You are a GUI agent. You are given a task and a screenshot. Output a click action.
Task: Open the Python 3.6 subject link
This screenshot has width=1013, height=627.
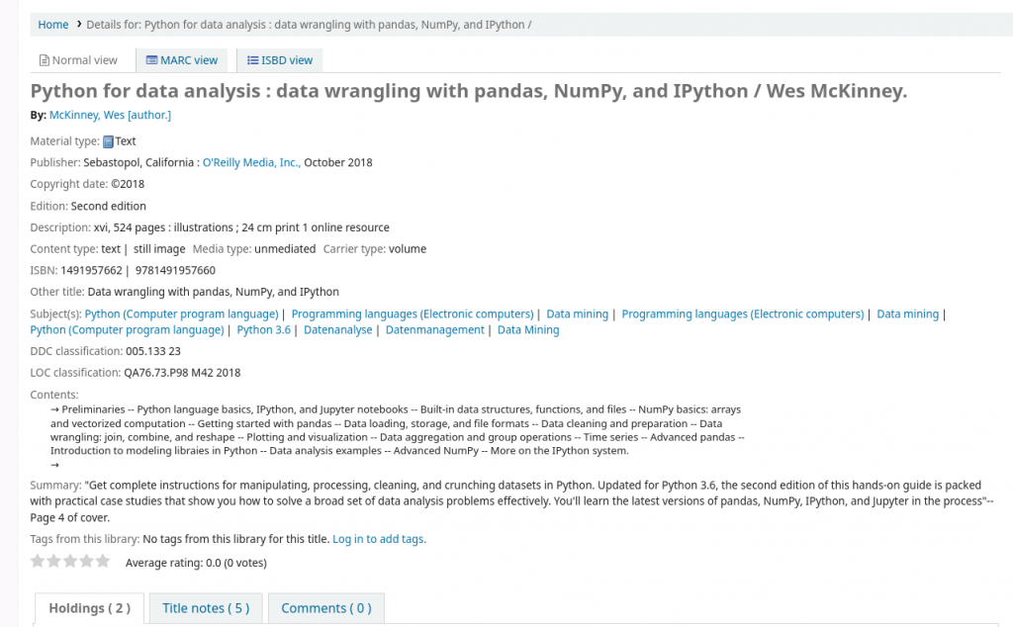point(263,330)
